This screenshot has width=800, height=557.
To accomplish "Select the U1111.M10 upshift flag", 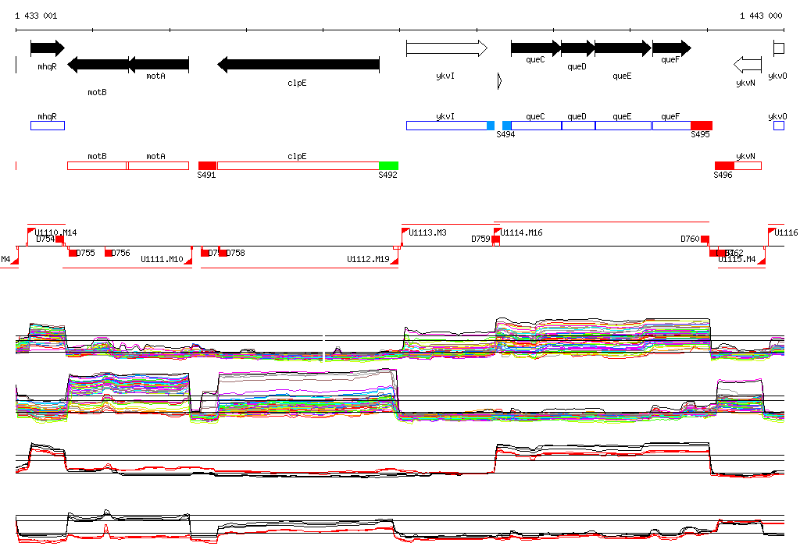I will (188, 261).
